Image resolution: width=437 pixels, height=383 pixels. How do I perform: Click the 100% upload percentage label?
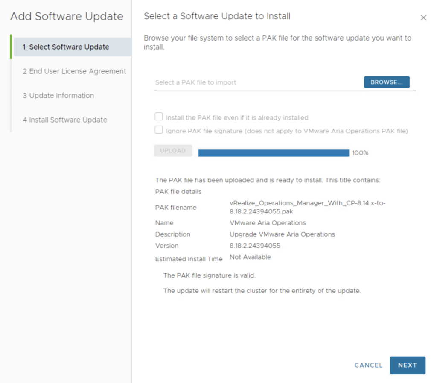[360, 153]
